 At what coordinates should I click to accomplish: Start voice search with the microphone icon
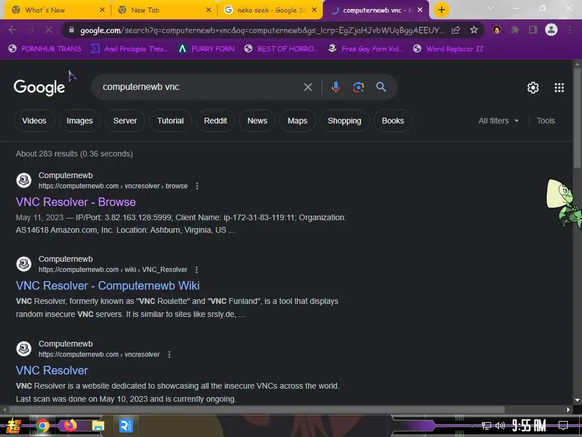click(x=335, y=87)
